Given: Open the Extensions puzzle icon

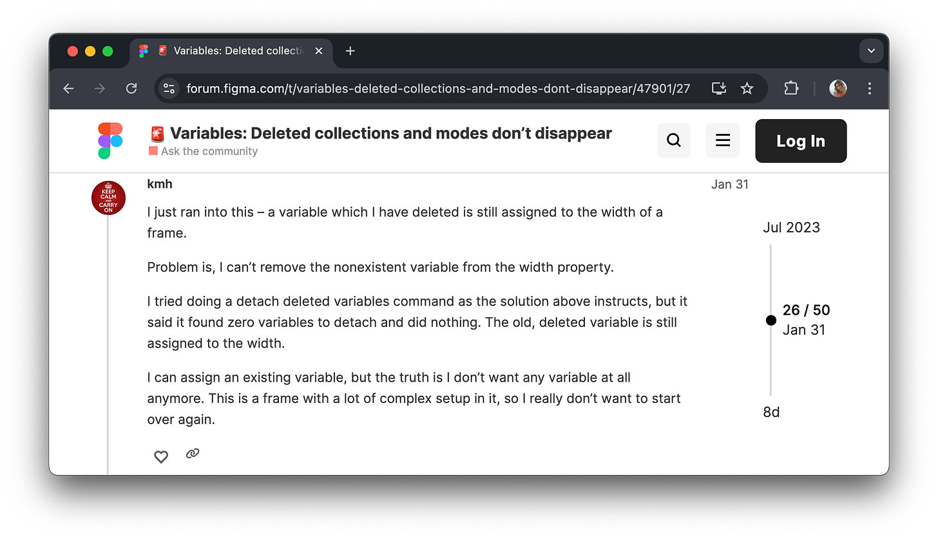Looking at the screenshot, I should [x=791, y=88].
